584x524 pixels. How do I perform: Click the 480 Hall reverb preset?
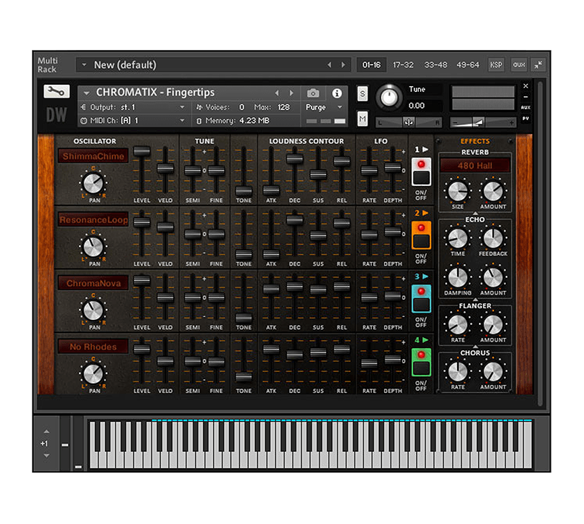click(x=475, y=166)
